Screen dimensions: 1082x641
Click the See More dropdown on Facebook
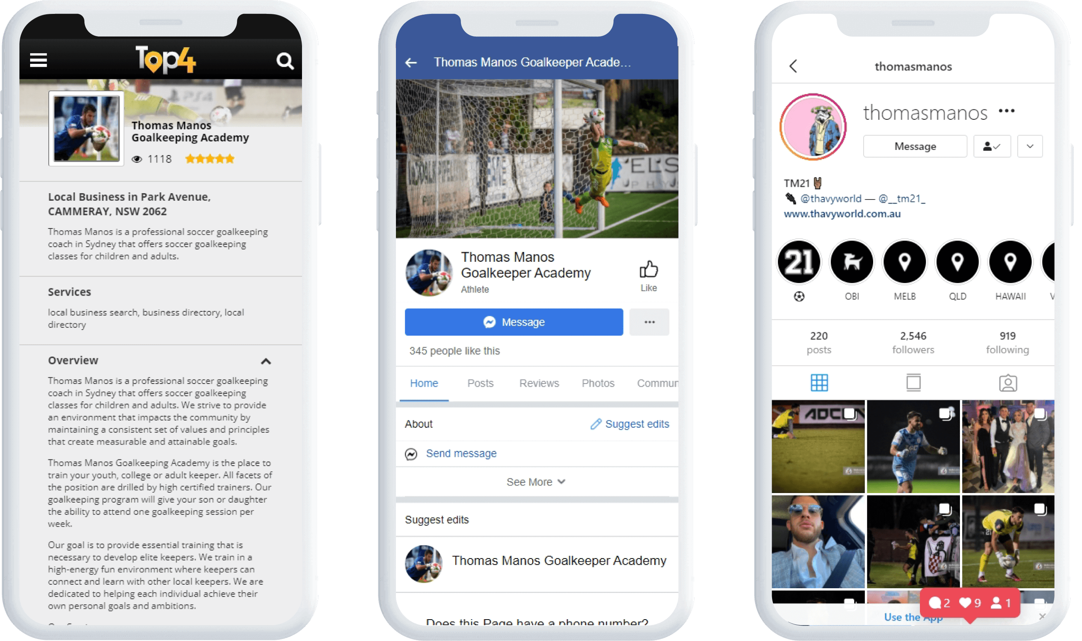[535, 481]
